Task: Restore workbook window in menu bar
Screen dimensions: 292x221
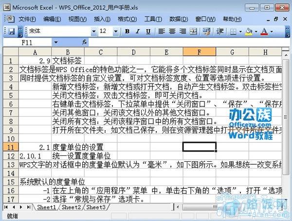Action: point(276,19)
